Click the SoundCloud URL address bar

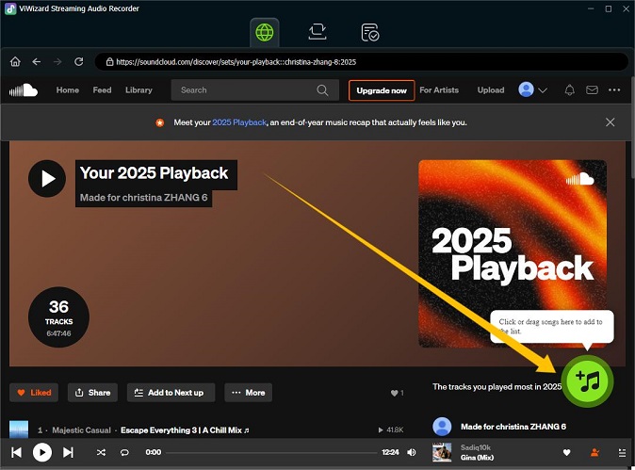point(361,62)
